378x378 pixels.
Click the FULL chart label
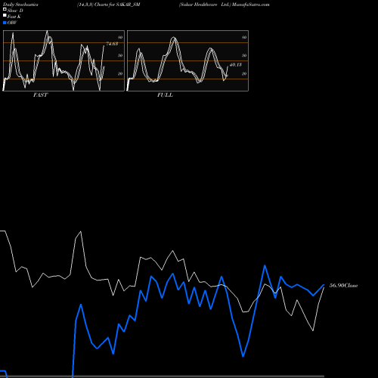point(165,95)
